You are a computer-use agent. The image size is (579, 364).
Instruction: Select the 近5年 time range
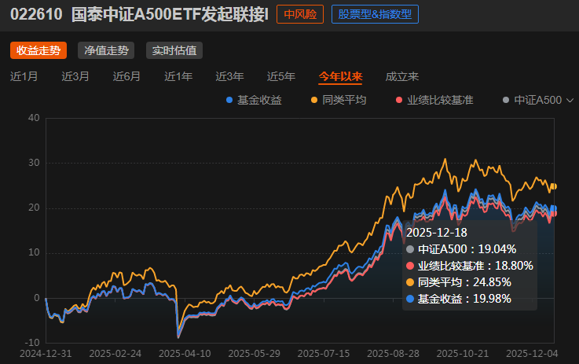(x=281, y=76)
